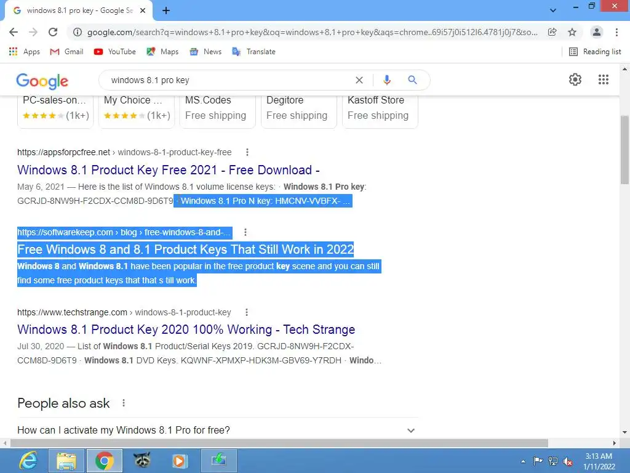Open People also ask options menu
The width and height of the screenshot is (630, 473).
pos(123,403)
